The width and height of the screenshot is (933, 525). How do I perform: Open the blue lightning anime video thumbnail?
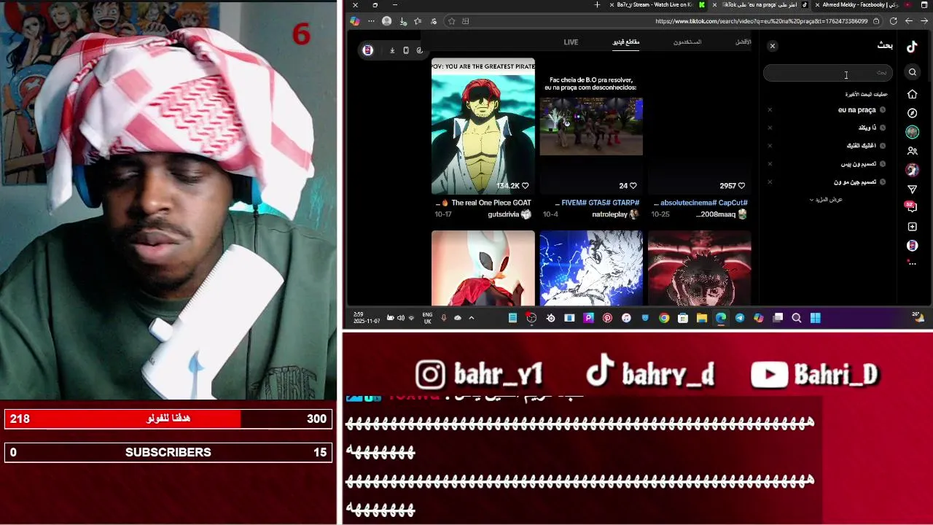click(591, 268)
